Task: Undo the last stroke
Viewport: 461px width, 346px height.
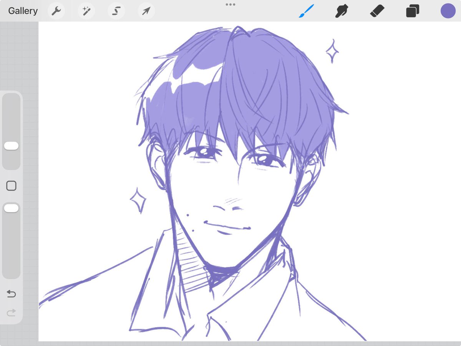Action: click(11, 294)
